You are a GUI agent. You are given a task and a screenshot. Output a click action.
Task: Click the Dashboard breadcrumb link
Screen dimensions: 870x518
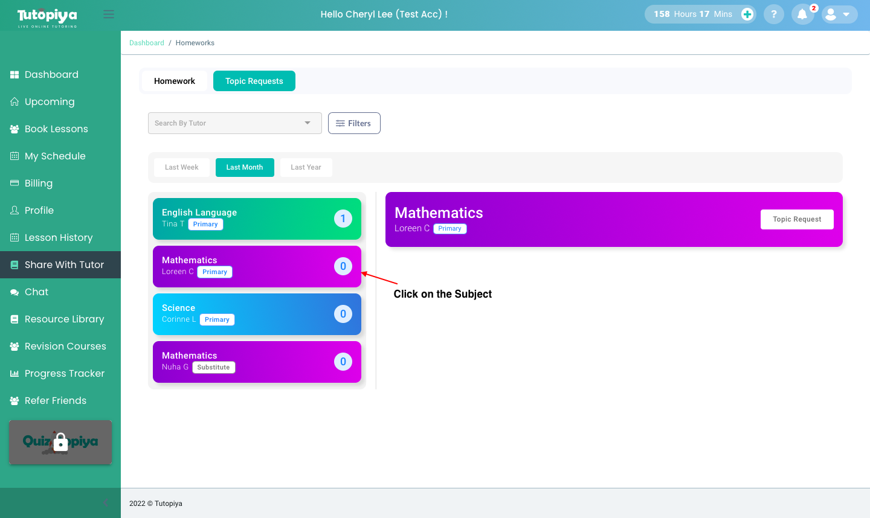pyautogui.click(x=147, y=43)
